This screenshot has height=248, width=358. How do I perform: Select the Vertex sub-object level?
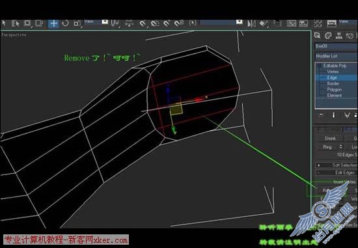click(x=333, y=72)
